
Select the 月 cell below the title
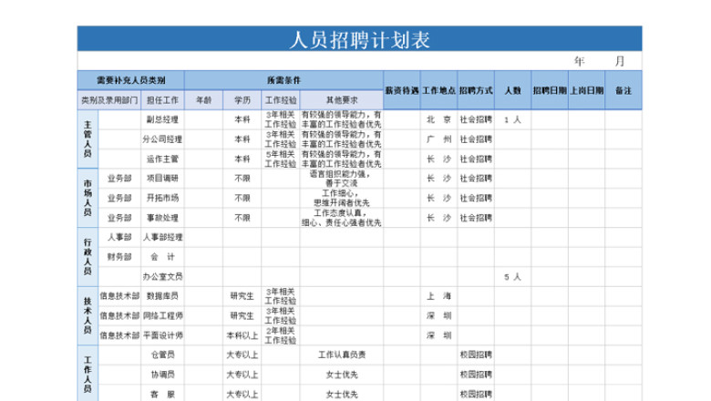click(x=620, y=61)
